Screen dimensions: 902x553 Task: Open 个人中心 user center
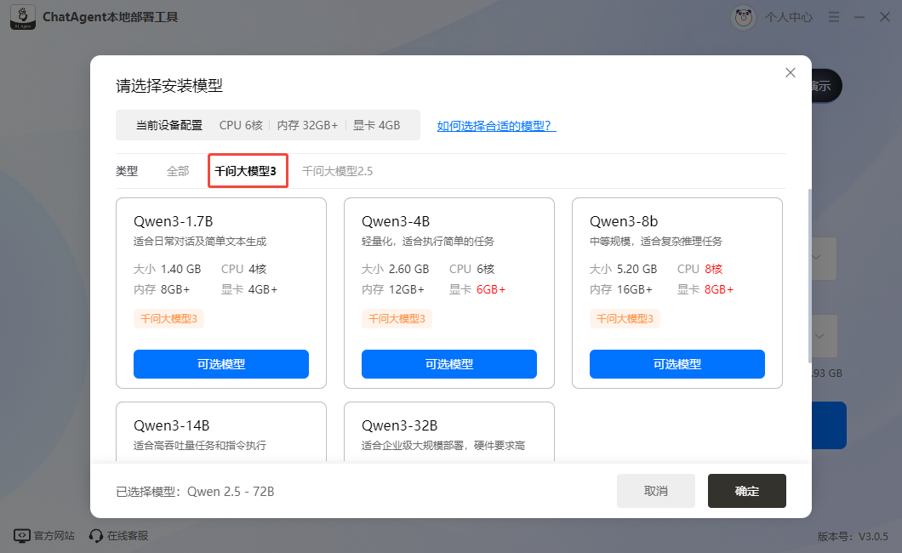(788, 17)
